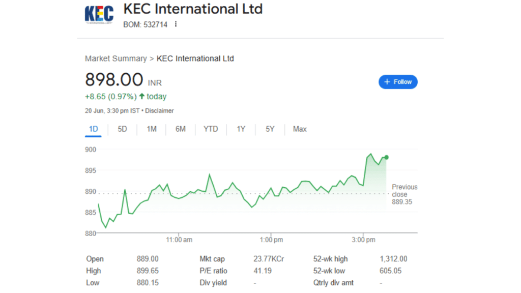Viewport: 521px width, 293px height.
Task: Select the 1D chart range tab
Action: (94, 129)
